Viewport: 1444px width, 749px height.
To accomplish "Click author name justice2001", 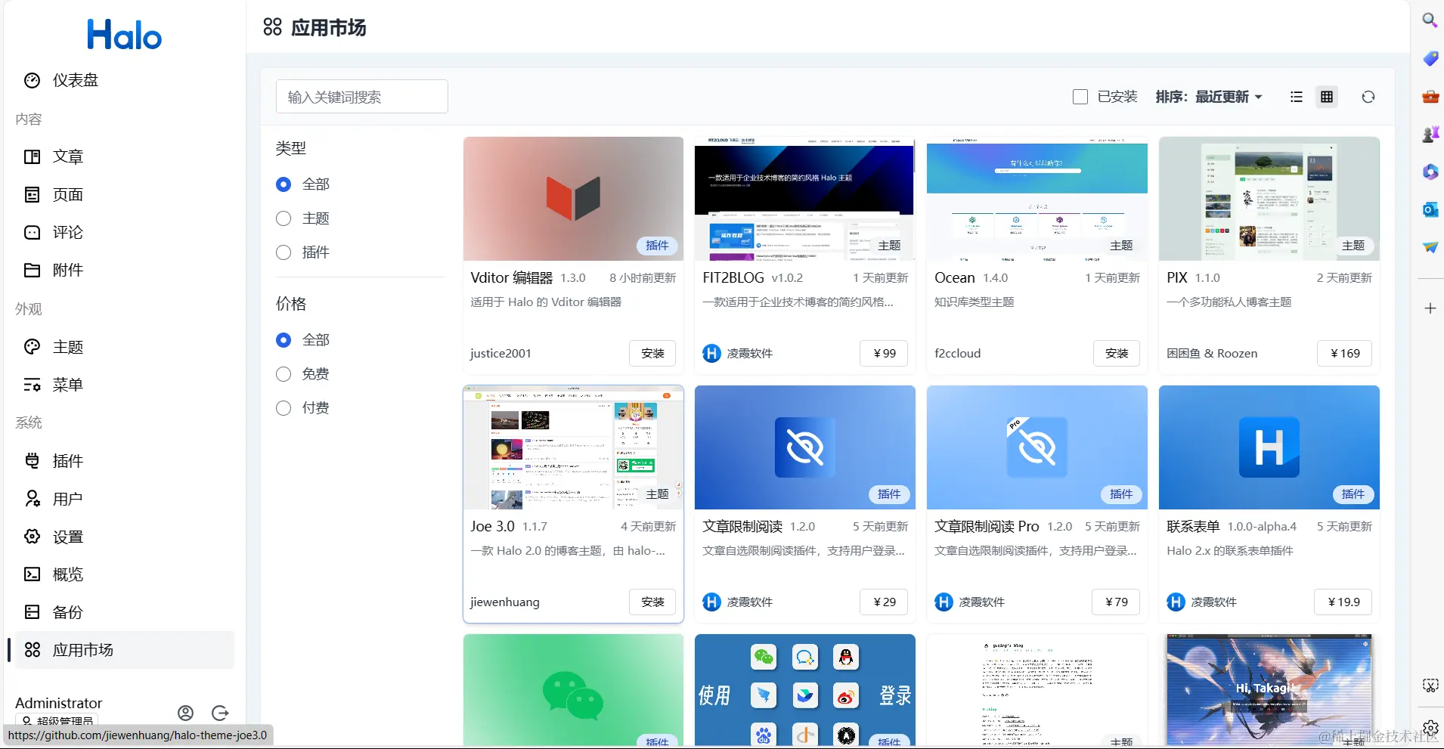I will 500,353.
